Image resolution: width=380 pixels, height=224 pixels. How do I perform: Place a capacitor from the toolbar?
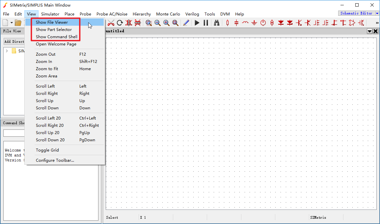[x=236, y=23]
